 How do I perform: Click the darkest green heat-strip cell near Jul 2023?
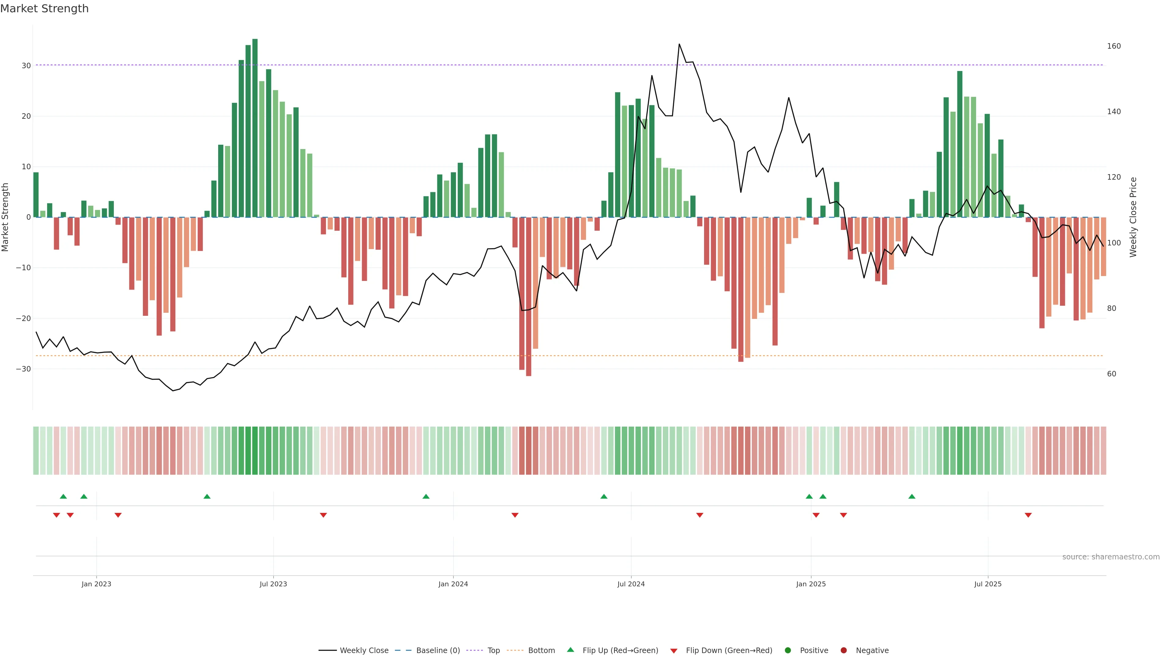[x=255, y=451]
